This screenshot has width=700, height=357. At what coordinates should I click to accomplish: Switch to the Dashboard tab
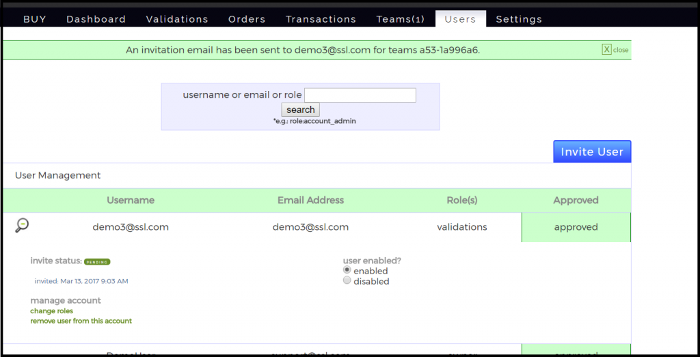point(96,19)
